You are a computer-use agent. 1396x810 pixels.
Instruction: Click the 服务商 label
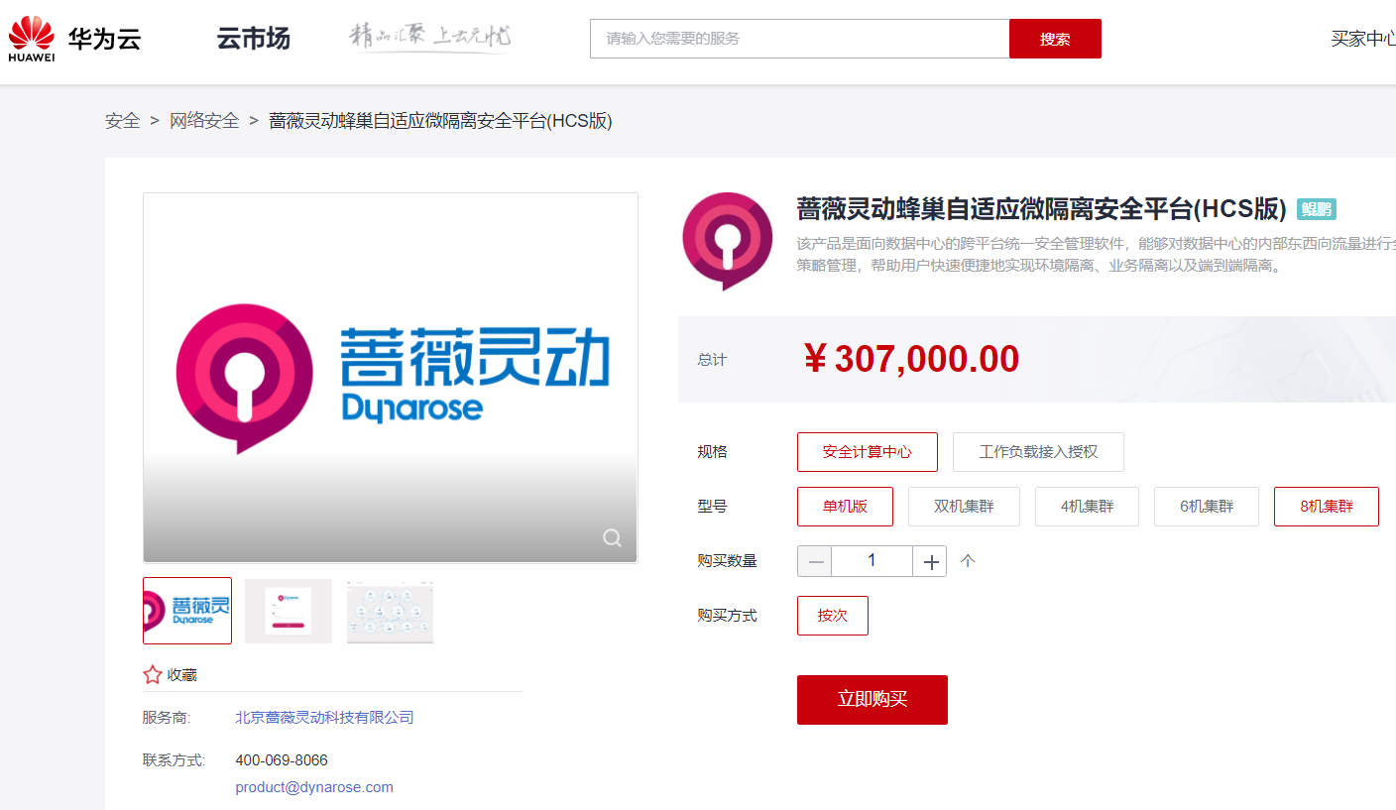[x=167, y=718]
